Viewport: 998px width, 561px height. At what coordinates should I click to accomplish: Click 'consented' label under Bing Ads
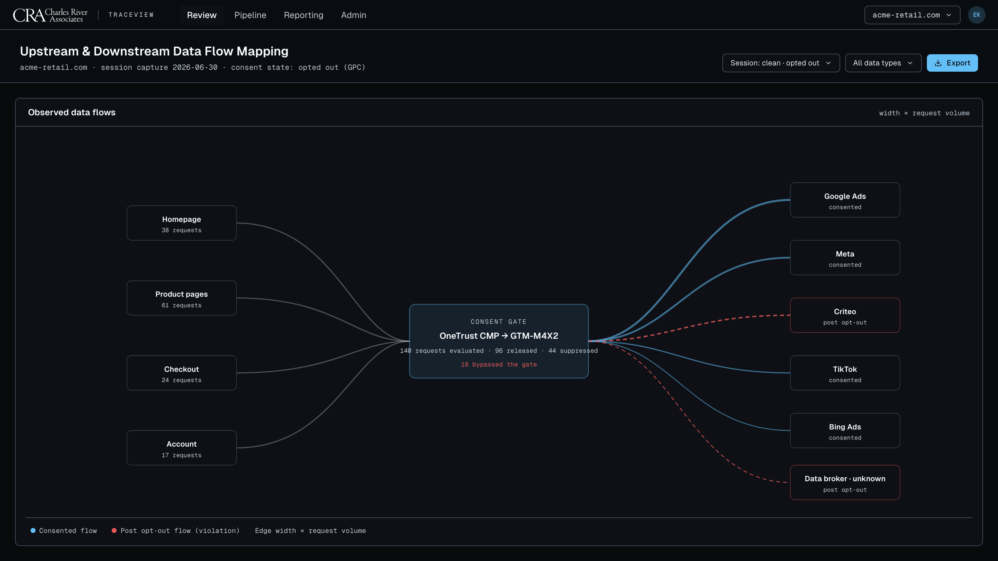coord(845,438)
